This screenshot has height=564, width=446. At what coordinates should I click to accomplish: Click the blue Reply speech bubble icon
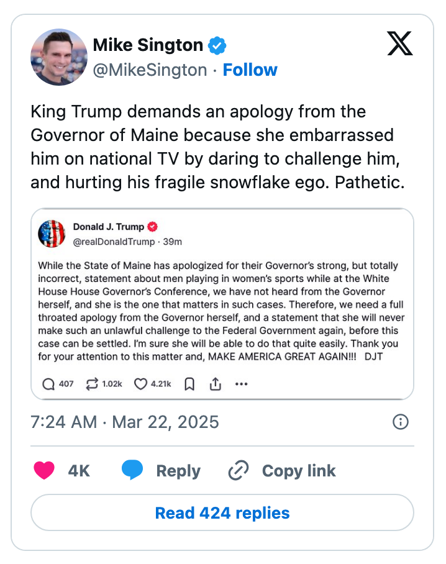pyautogui.click(x=132, y=471)
